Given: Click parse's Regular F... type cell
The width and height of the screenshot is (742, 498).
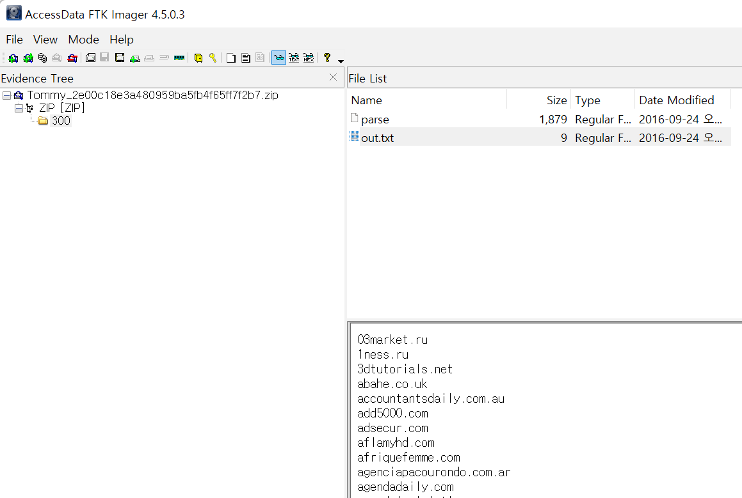Looking at the screenshot, I should point(603,120).
